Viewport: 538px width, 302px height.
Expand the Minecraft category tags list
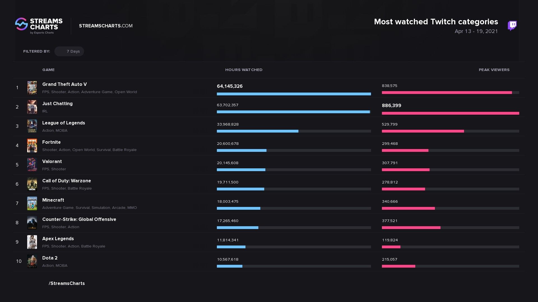(132, 207)
